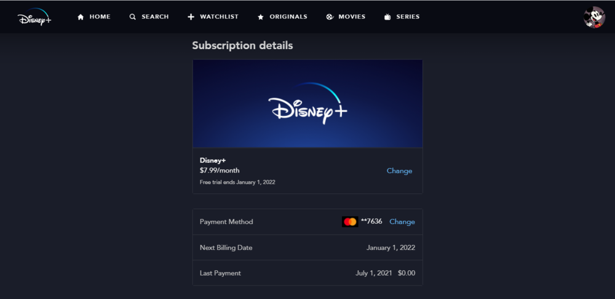
Task: Click the Watchlist plus icon
Action: 191,17
